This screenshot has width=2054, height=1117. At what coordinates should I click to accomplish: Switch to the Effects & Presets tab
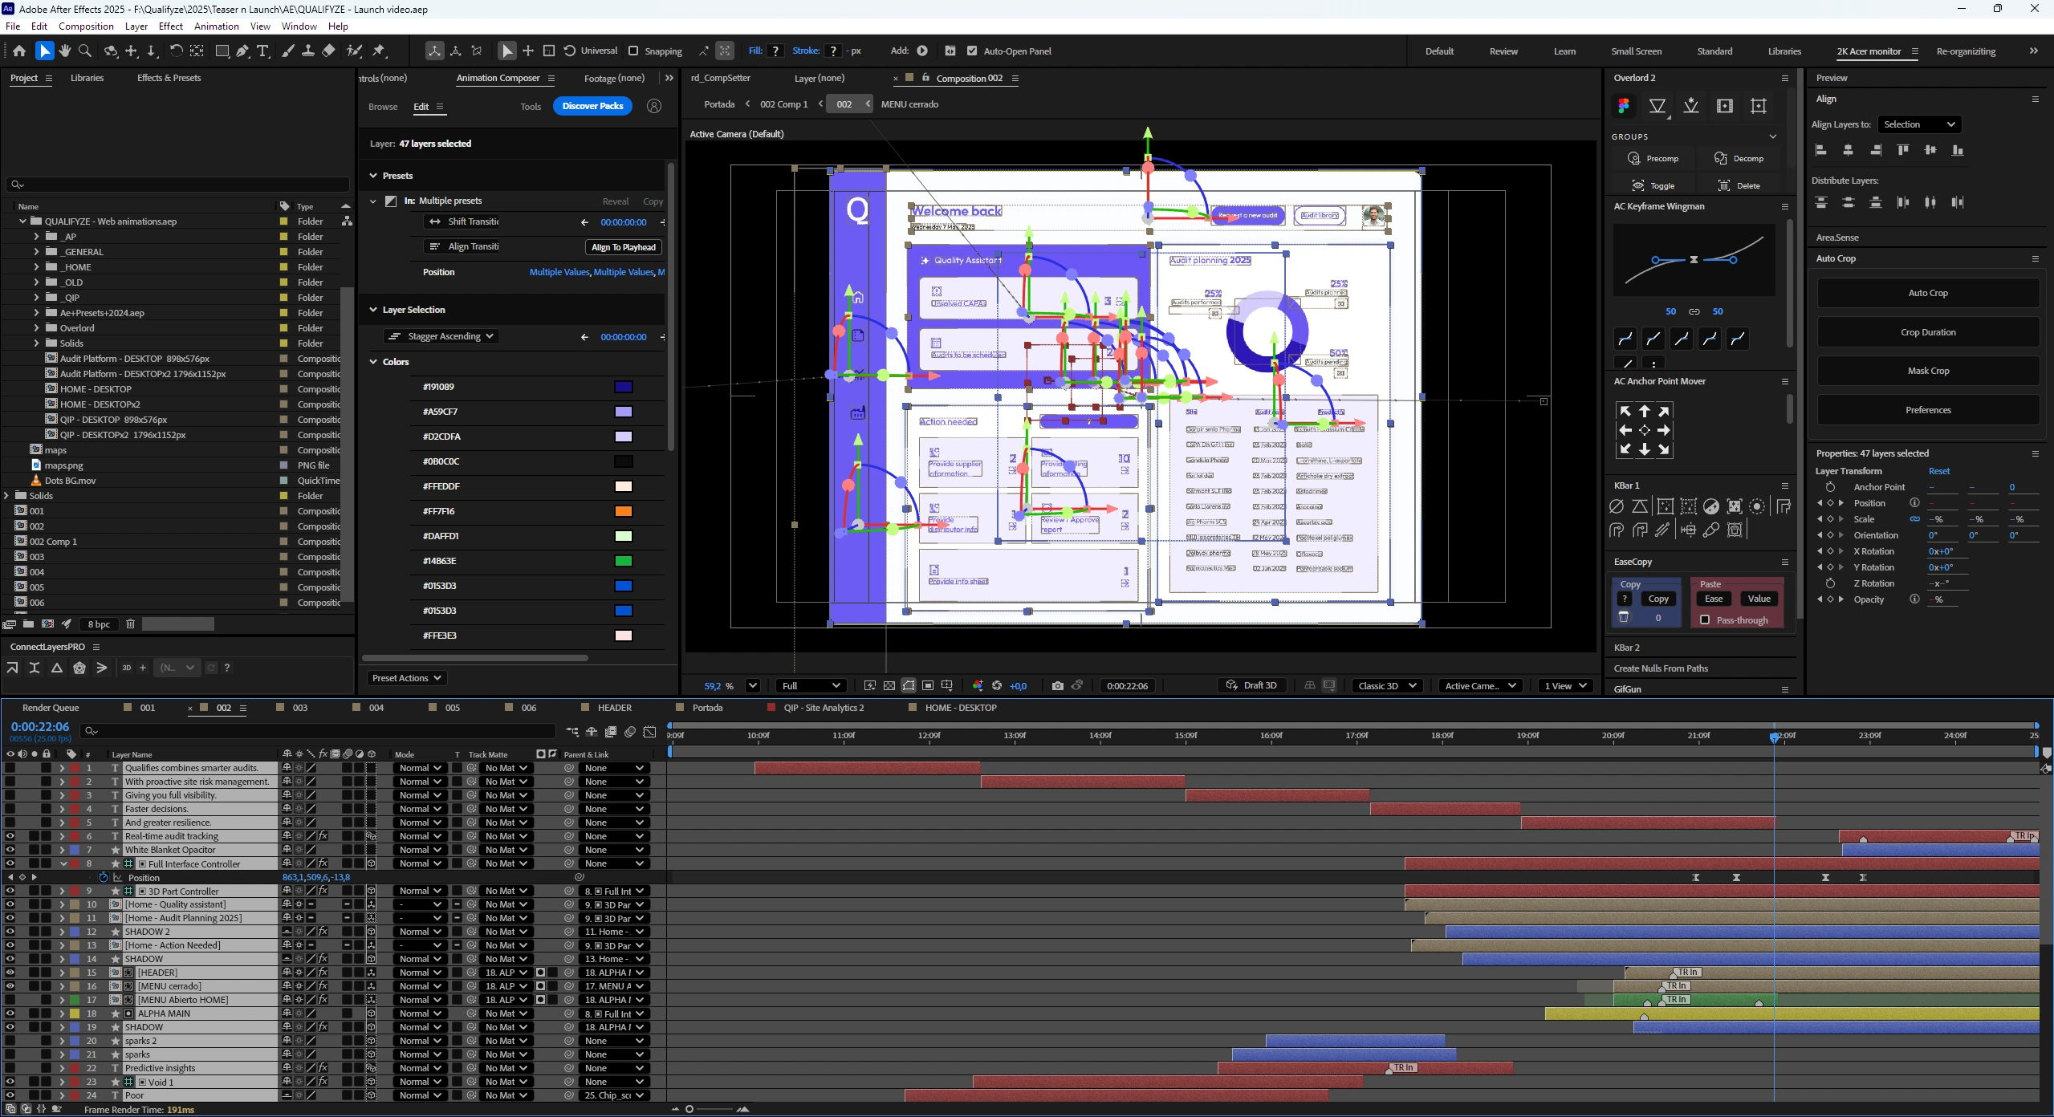click(x=169, y=78)
